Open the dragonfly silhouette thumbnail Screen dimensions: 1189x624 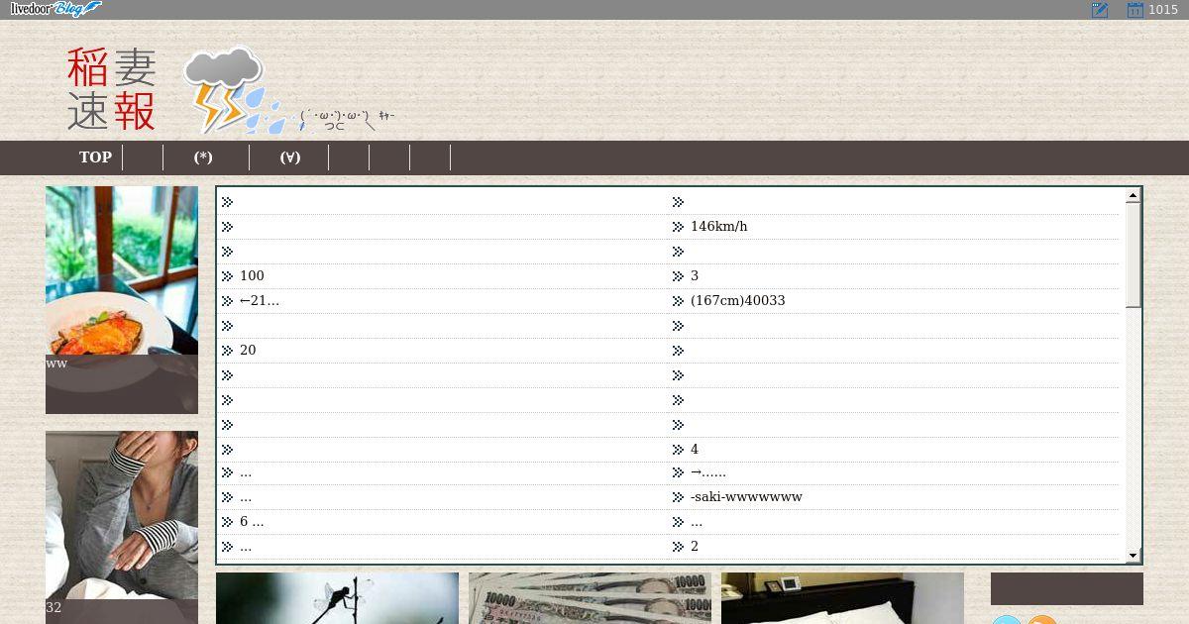coord(337,598)
